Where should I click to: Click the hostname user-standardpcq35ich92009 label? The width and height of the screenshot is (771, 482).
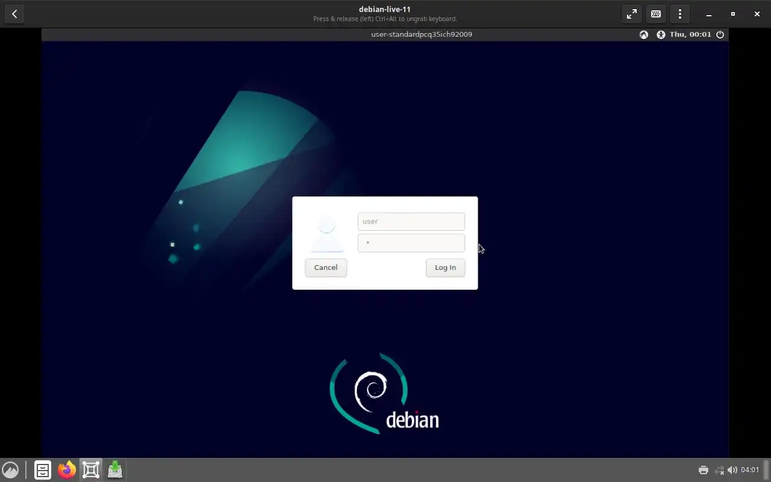coord(422,34)
